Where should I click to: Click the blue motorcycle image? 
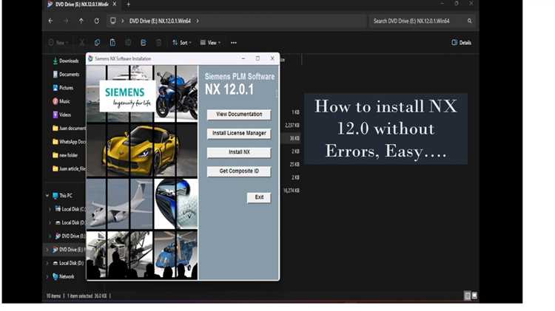pos(176,94)
